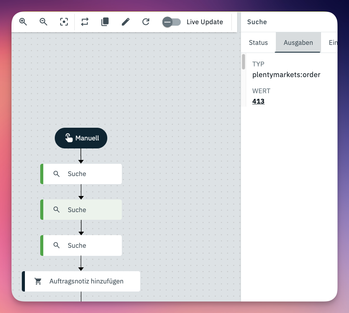Viewport: 349px width, 313px height.
Task: Select the Auftragsnotiz hinzufügen node
Action: [81, 281]
